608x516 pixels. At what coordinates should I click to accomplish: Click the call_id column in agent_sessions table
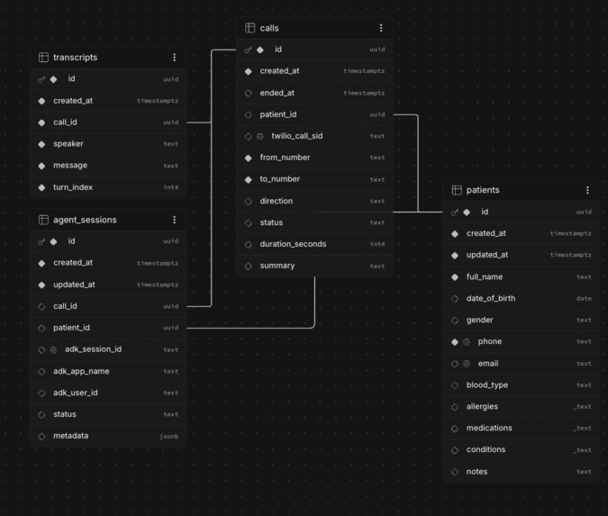pyautogui.click(x=108, y=306)
